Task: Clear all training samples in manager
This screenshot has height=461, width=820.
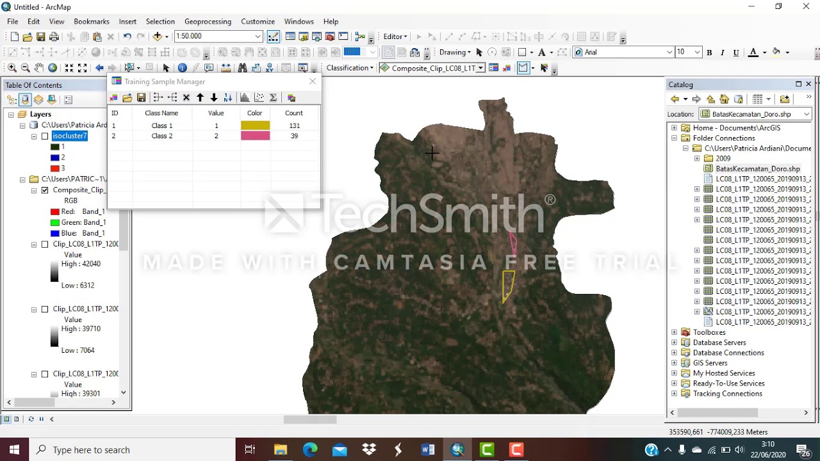Action: coord(114,98)
